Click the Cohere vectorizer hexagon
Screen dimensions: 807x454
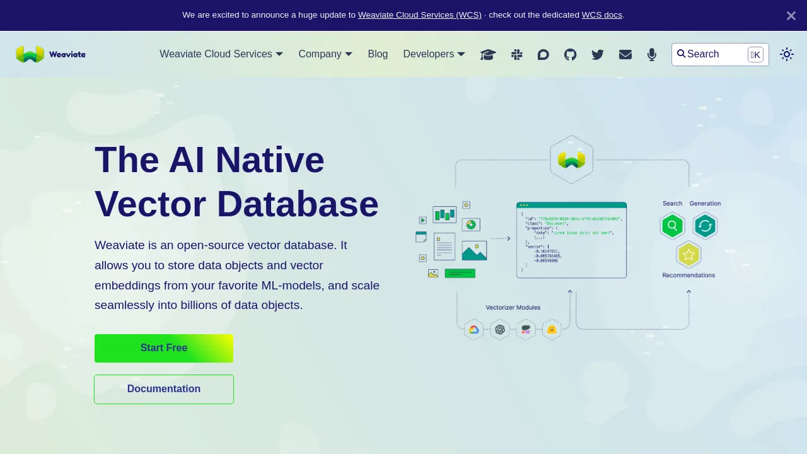coord(526,329)
